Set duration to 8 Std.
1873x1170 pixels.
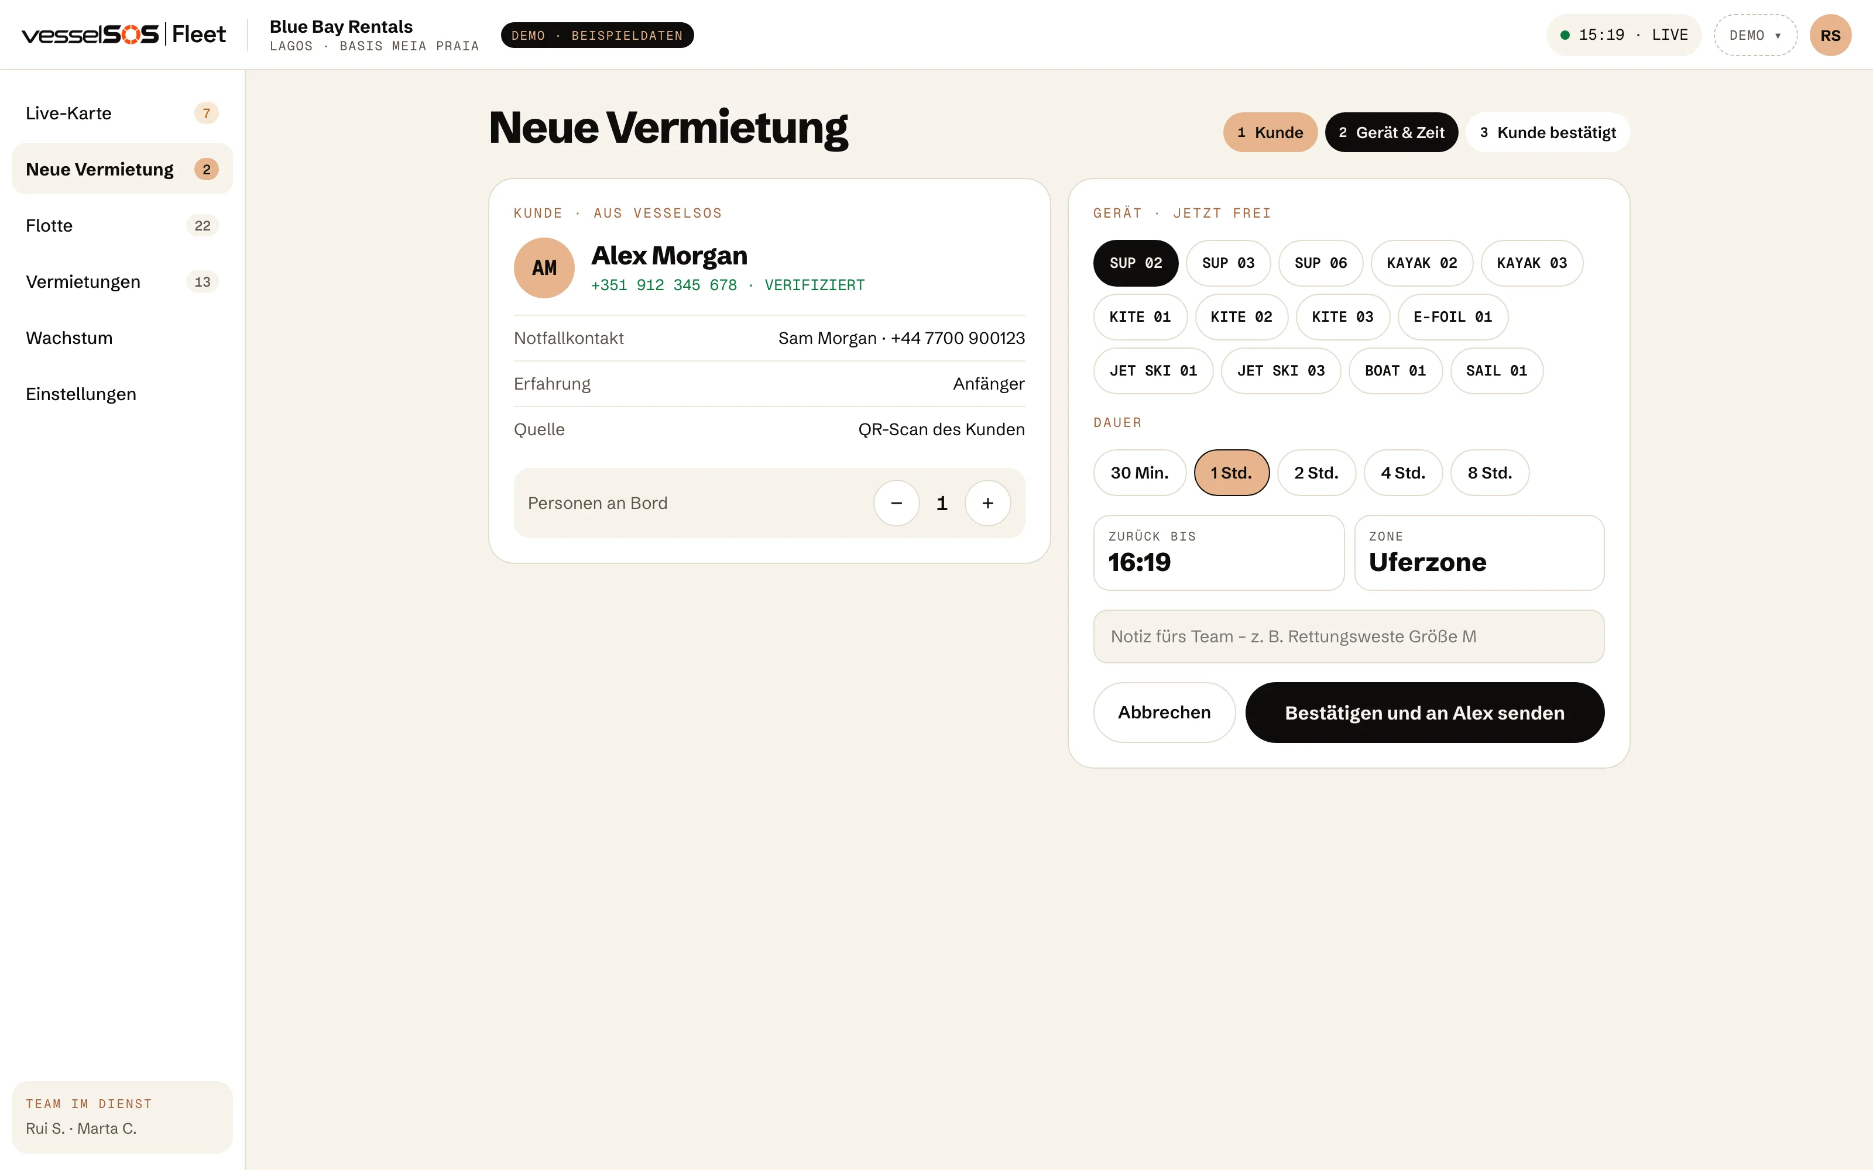[1490, 473]
